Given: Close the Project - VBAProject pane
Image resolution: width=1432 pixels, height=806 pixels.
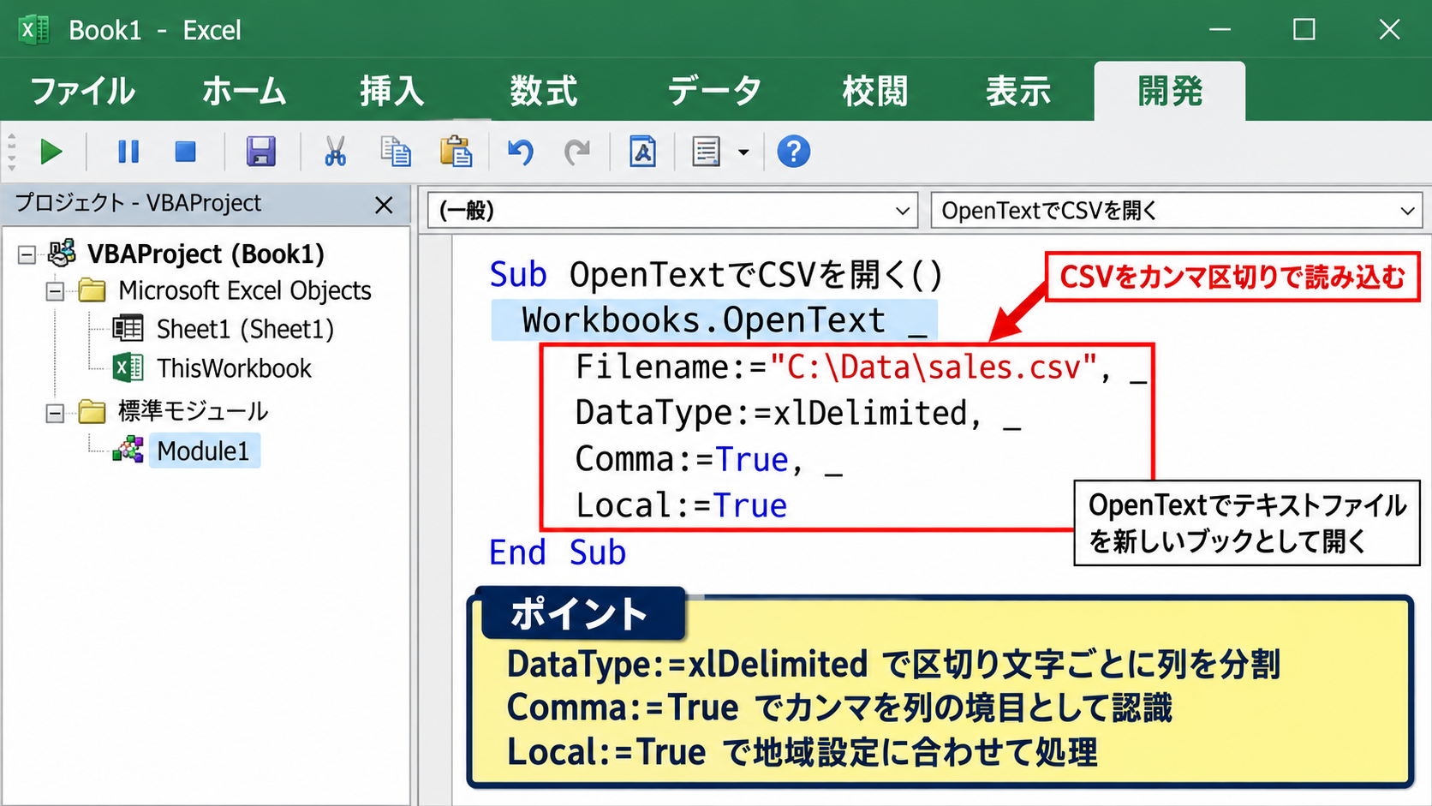Looking at the screenshot, I should pyautogui.click(x=384, y=205).
